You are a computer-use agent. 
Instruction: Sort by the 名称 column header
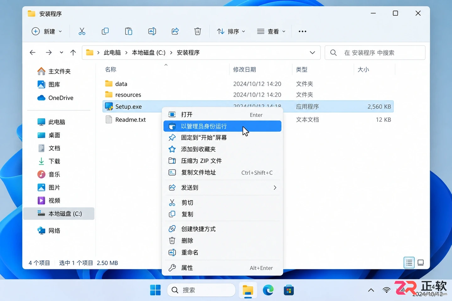(x=110, y=69)
